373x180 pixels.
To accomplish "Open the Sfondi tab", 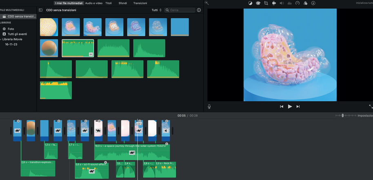I will coord(123,3).
